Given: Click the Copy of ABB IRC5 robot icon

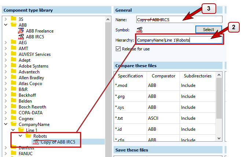Looking at the screenshot, I should 36,142.
